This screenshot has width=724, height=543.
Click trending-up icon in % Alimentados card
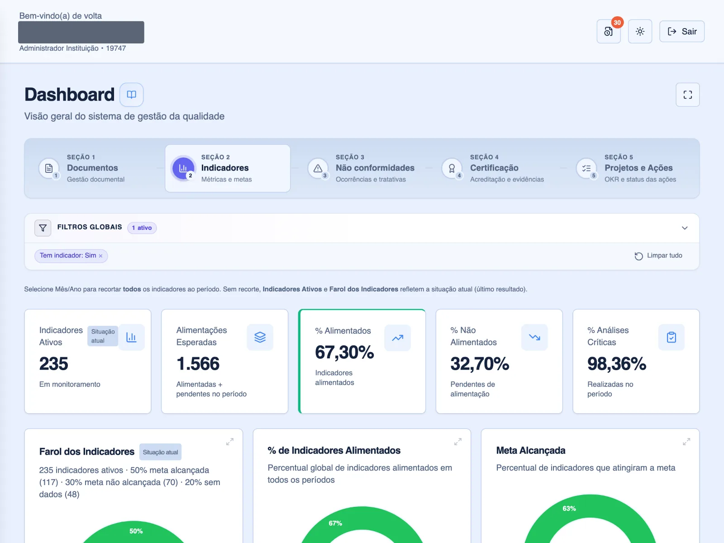tap(398, 338)
